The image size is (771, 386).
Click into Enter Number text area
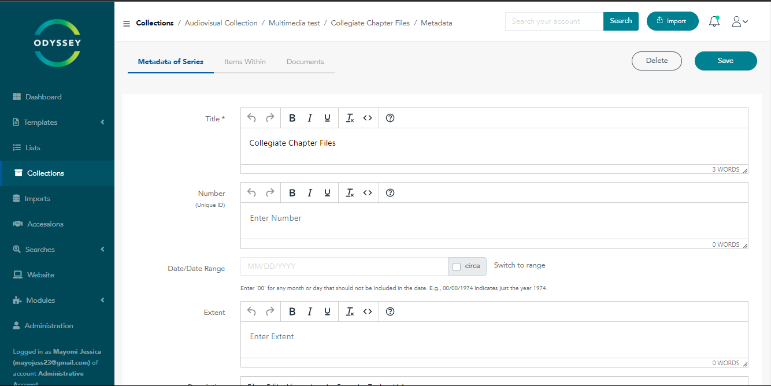tap(494, 221)
